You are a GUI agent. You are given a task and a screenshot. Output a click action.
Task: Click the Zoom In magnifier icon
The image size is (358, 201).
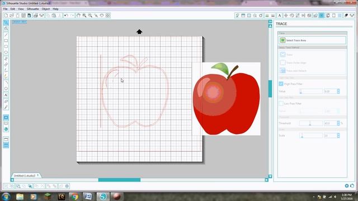click(x=84, y=15)
